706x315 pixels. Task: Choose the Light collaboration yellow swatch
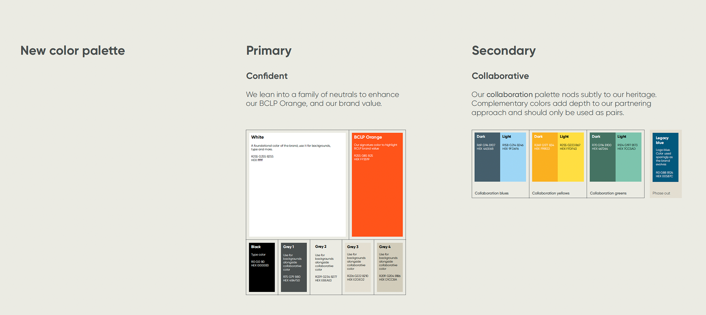[571, 157]
